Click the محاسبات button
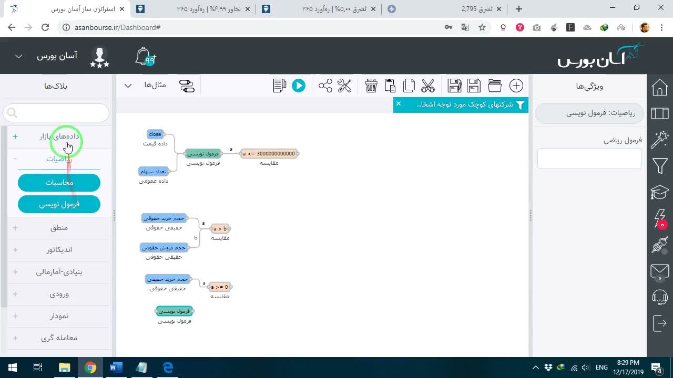The height and width of the screenshot is (378, 673). click(59, 182)
